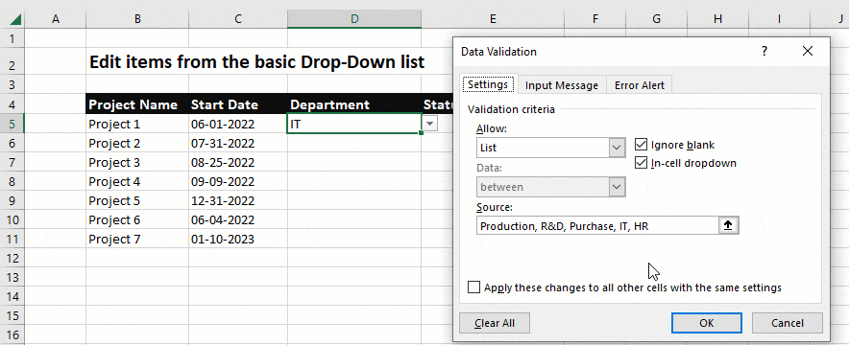Click the Help question mark in Data Validation

[764, 52]
